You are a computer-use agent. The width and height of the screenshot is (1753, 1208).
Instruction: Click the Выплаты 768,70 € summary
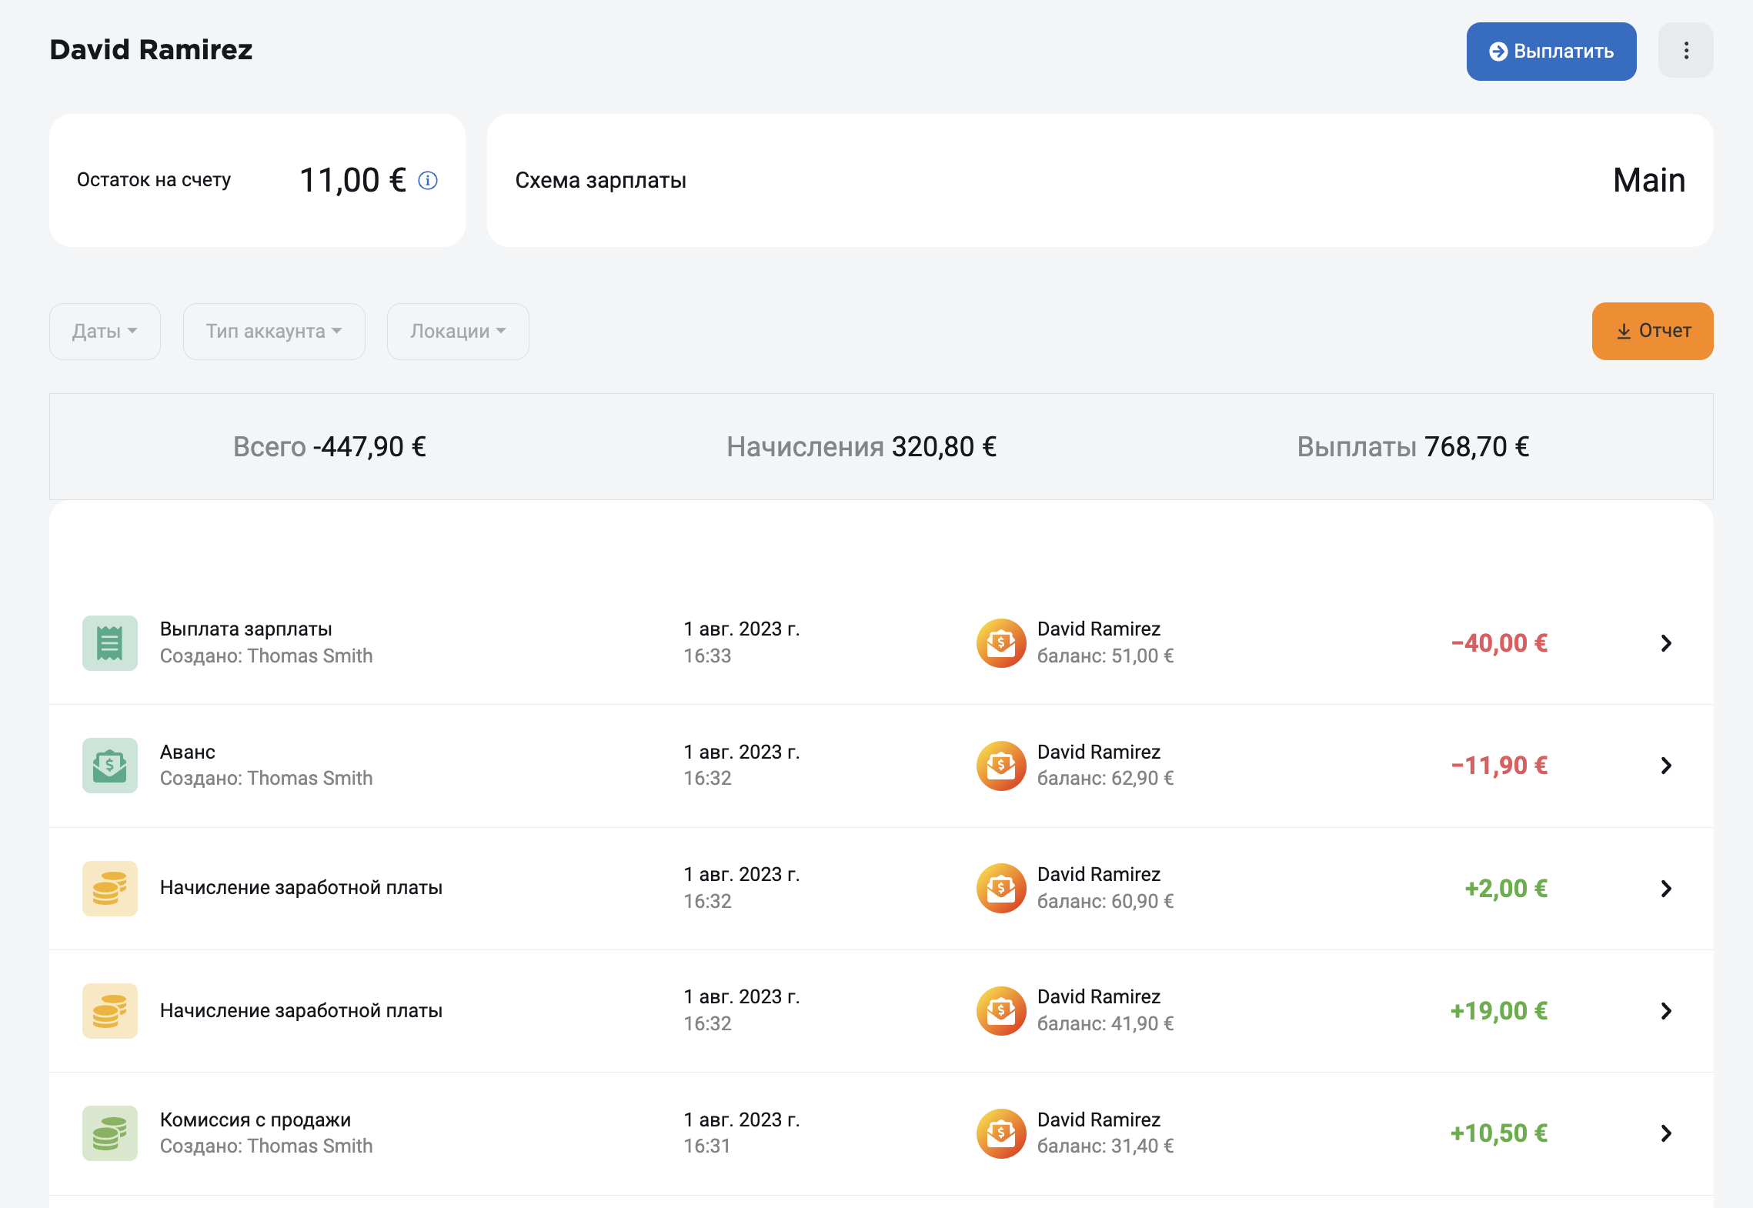coord(1413,446)
